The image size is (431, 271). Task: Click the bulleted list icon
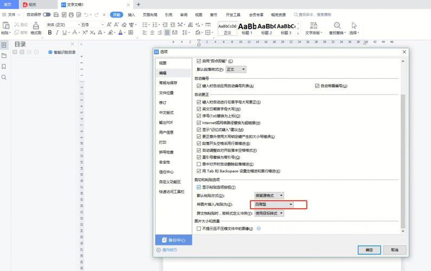(x=145, y=25)
